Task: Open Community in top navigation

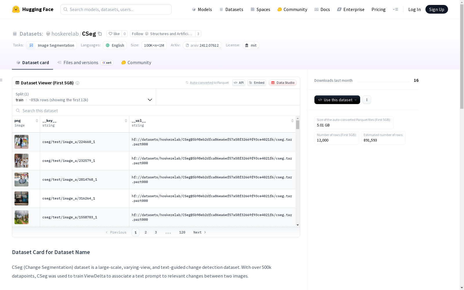Action: 292,9
